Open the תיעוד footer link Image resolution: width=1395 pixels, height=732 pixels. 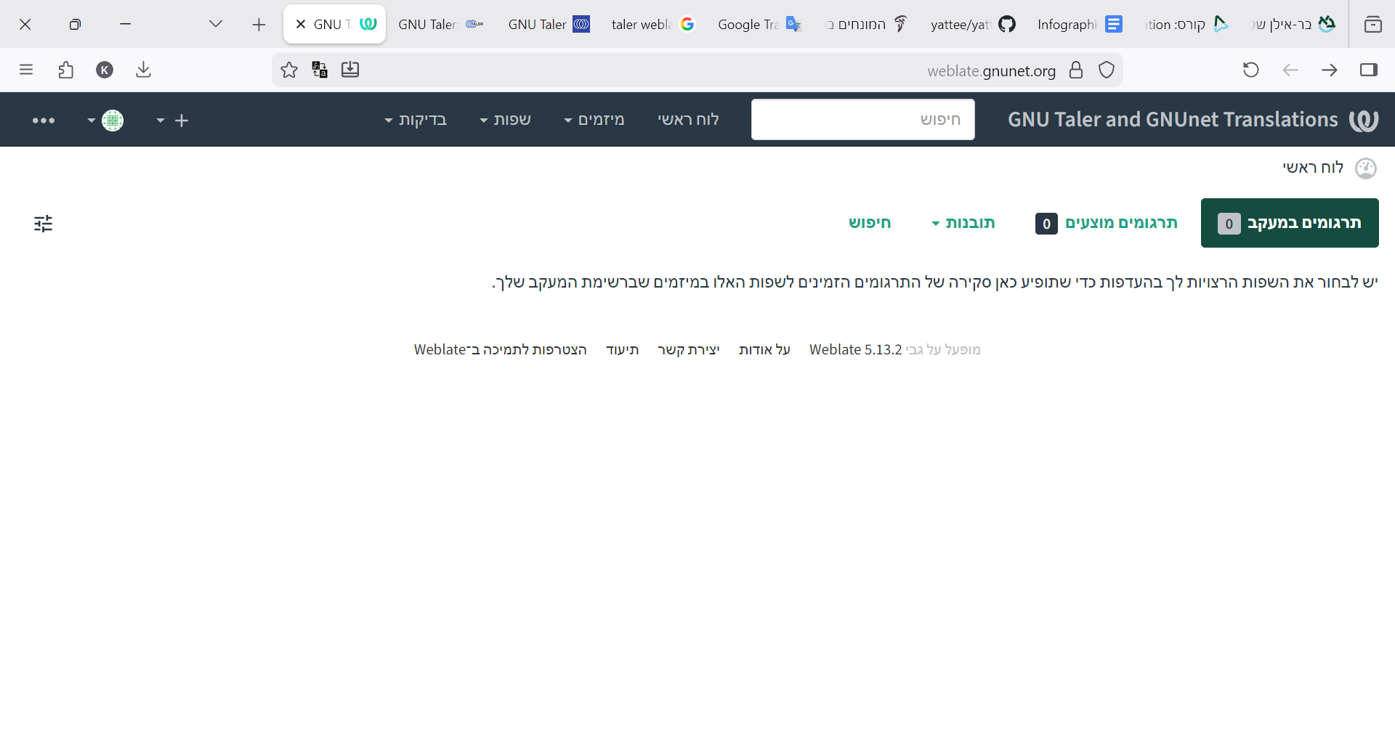[623, 350]
